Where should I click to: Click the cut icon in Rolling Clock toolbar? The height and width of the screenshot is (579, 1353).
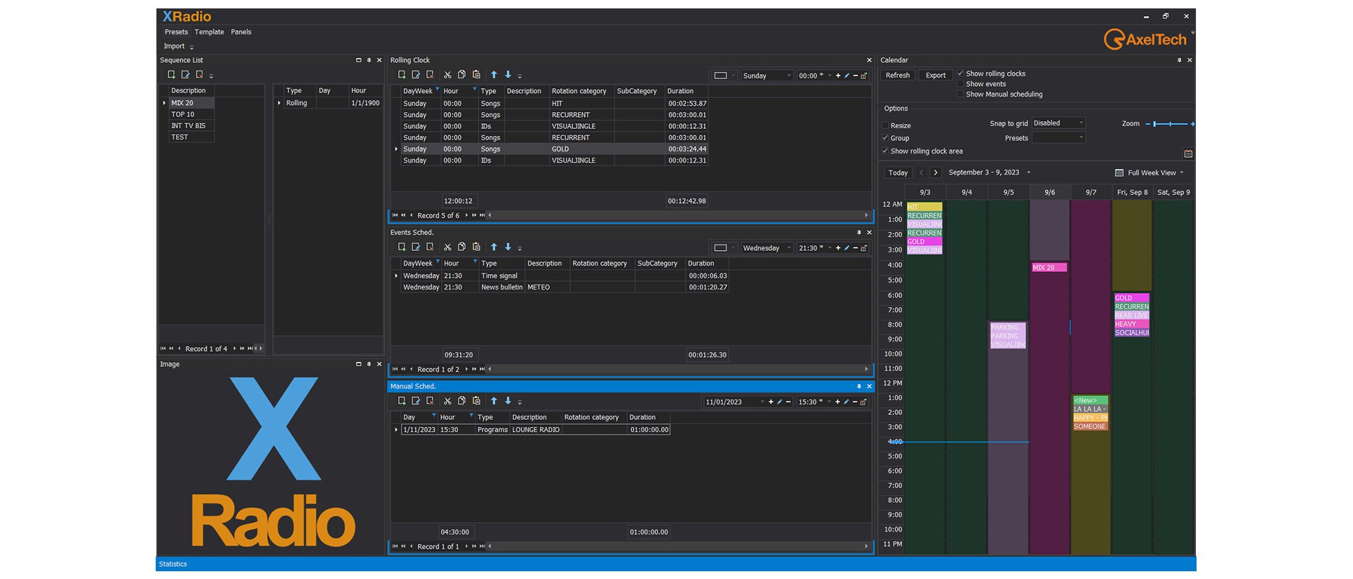(x=447, y=75)
